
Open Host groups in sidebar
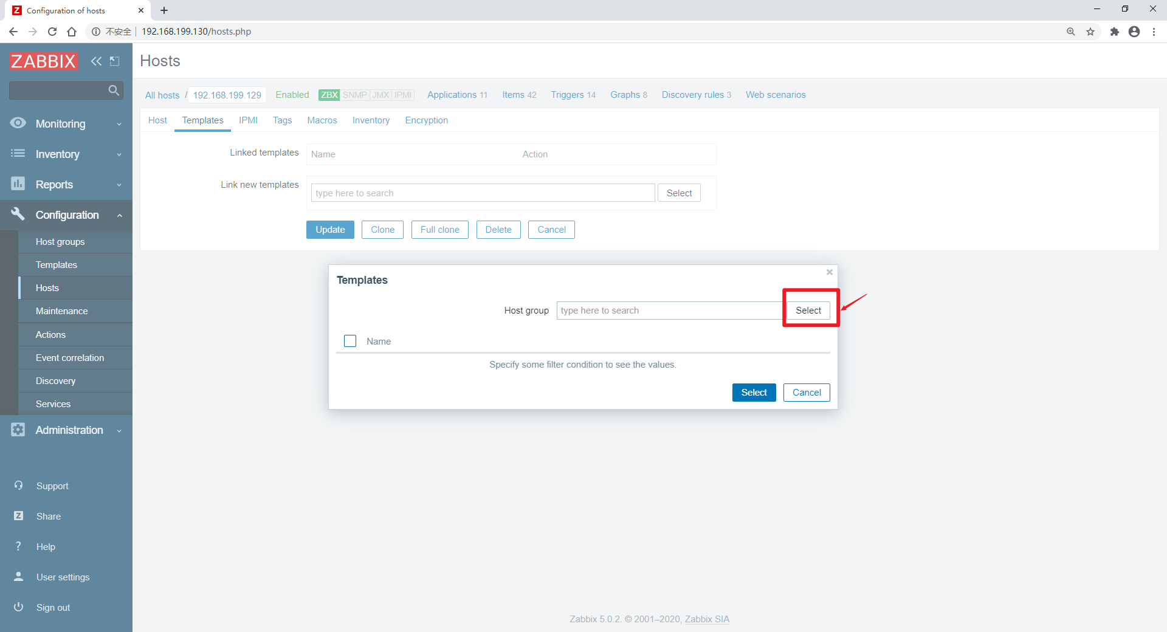click(75, 241)
